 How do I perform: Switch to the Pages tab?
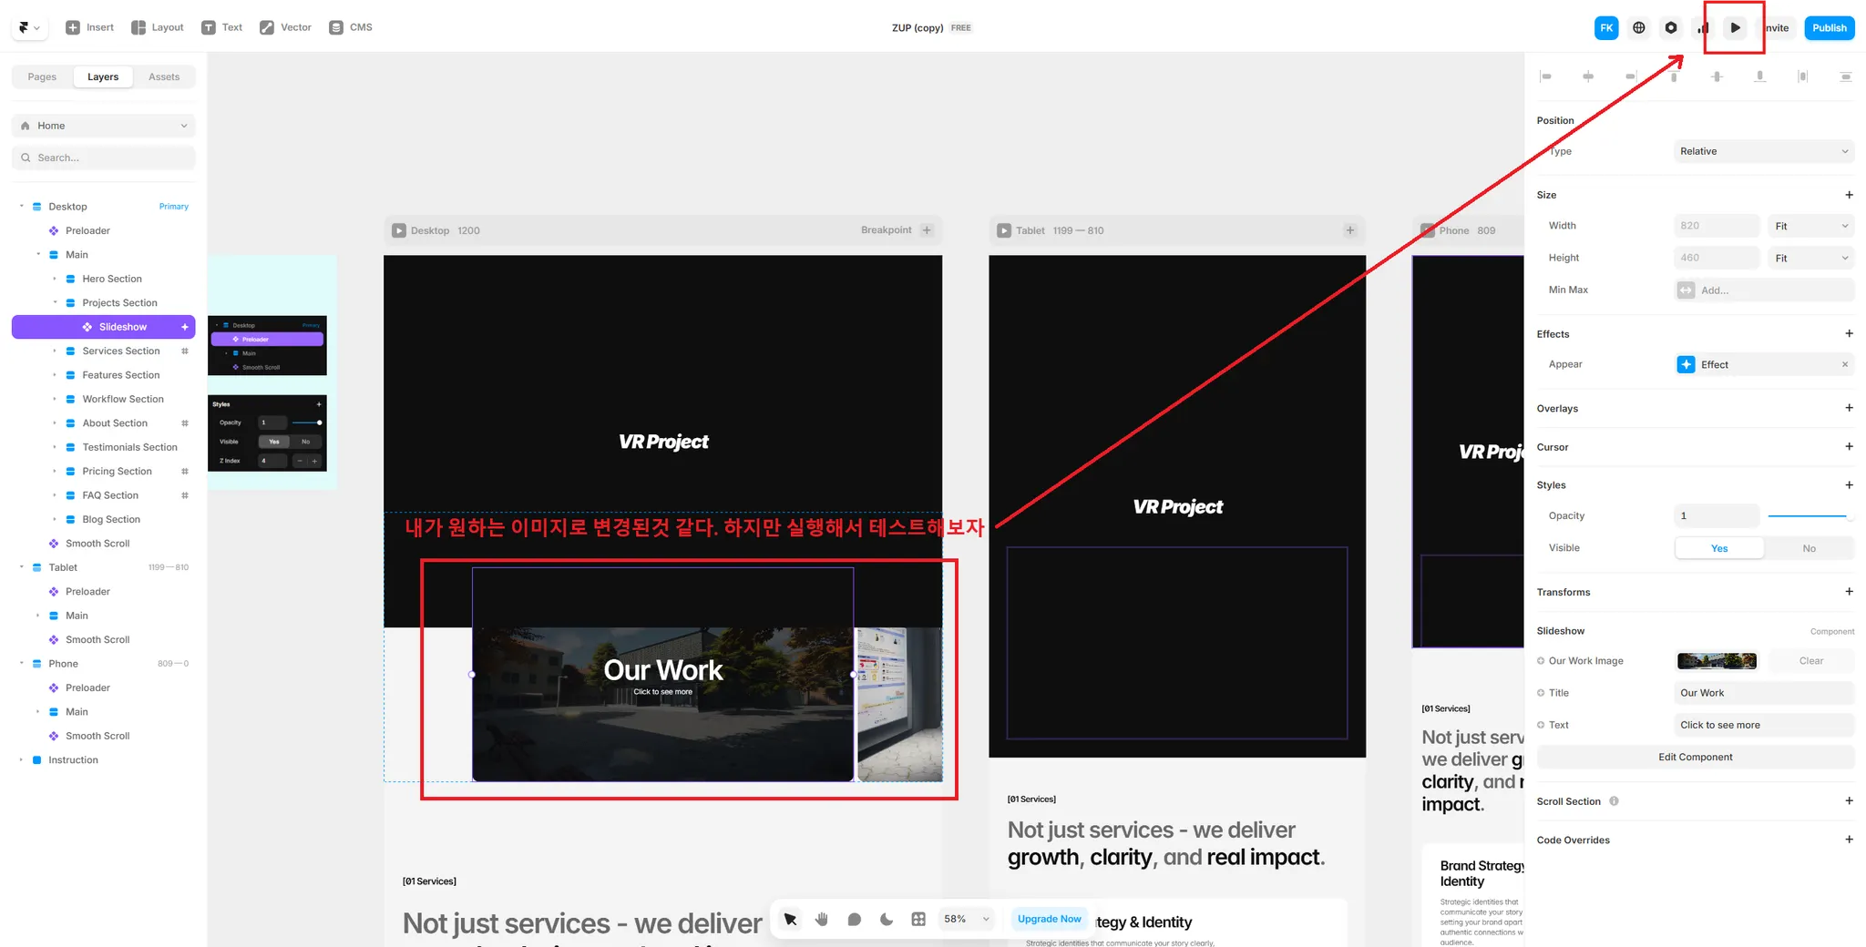point(42,77)
